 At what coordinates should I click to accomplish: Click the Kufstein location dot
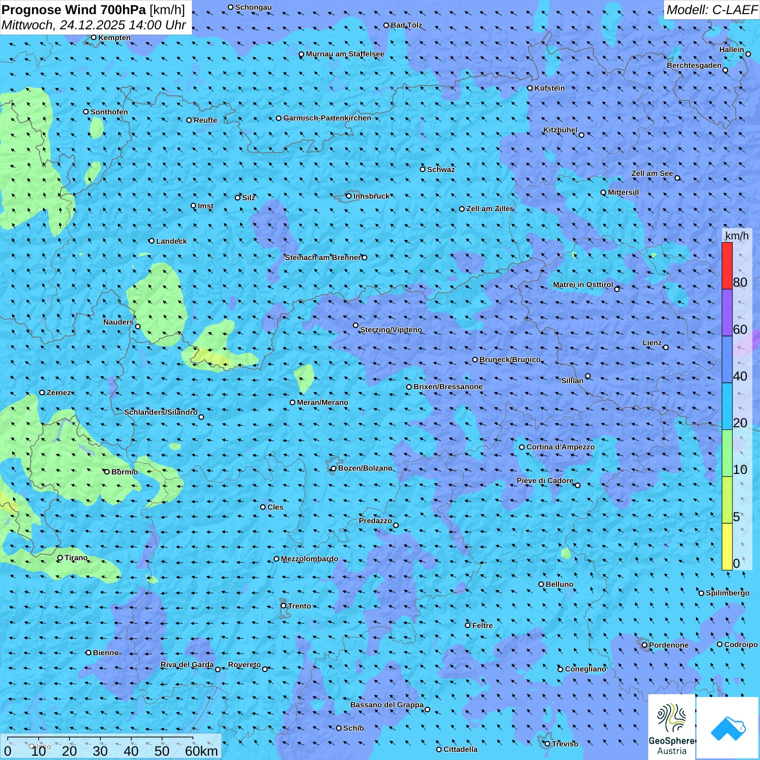click(x=530, y=88)
